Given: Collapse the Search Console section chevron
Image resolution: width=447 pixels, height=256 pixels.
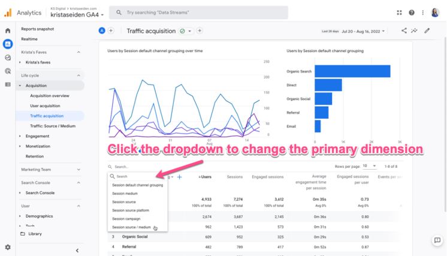Looking at the screenshot, I should click(x=78, y=182).
